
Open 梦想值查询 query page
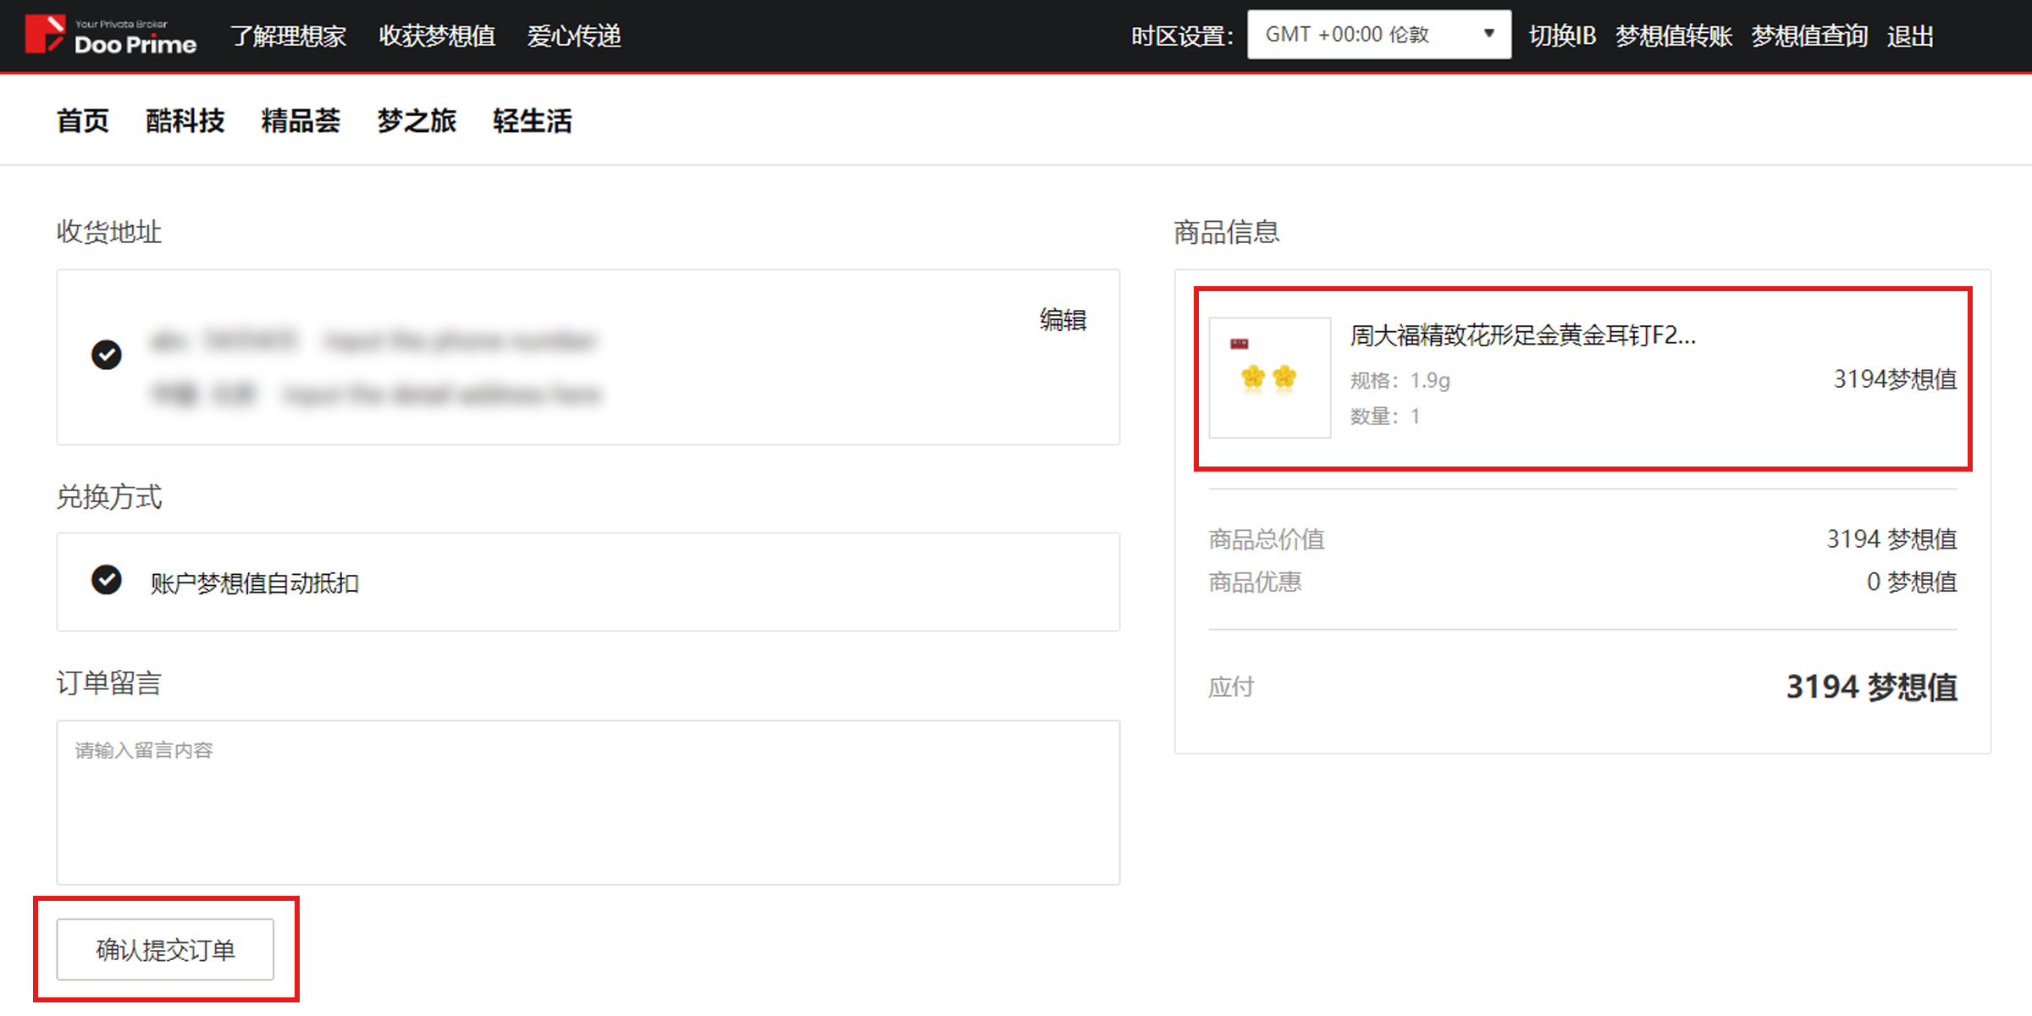1809,36
